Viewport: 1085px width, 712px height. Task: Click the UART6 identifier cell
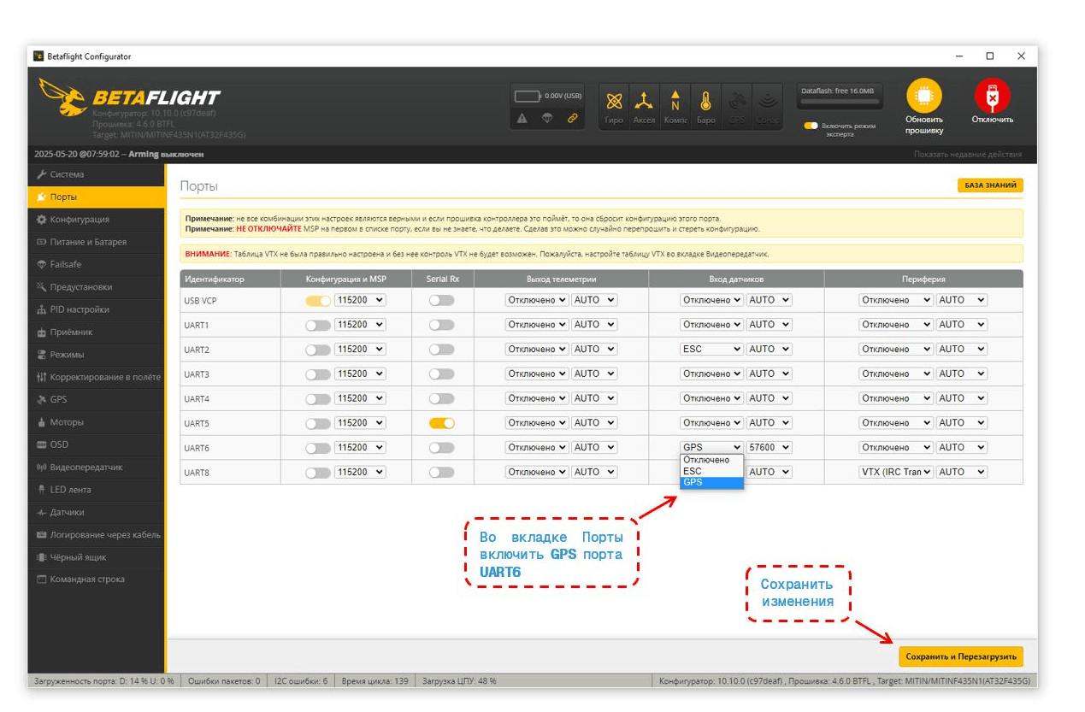pyautogui.click(x=230, y=448)
